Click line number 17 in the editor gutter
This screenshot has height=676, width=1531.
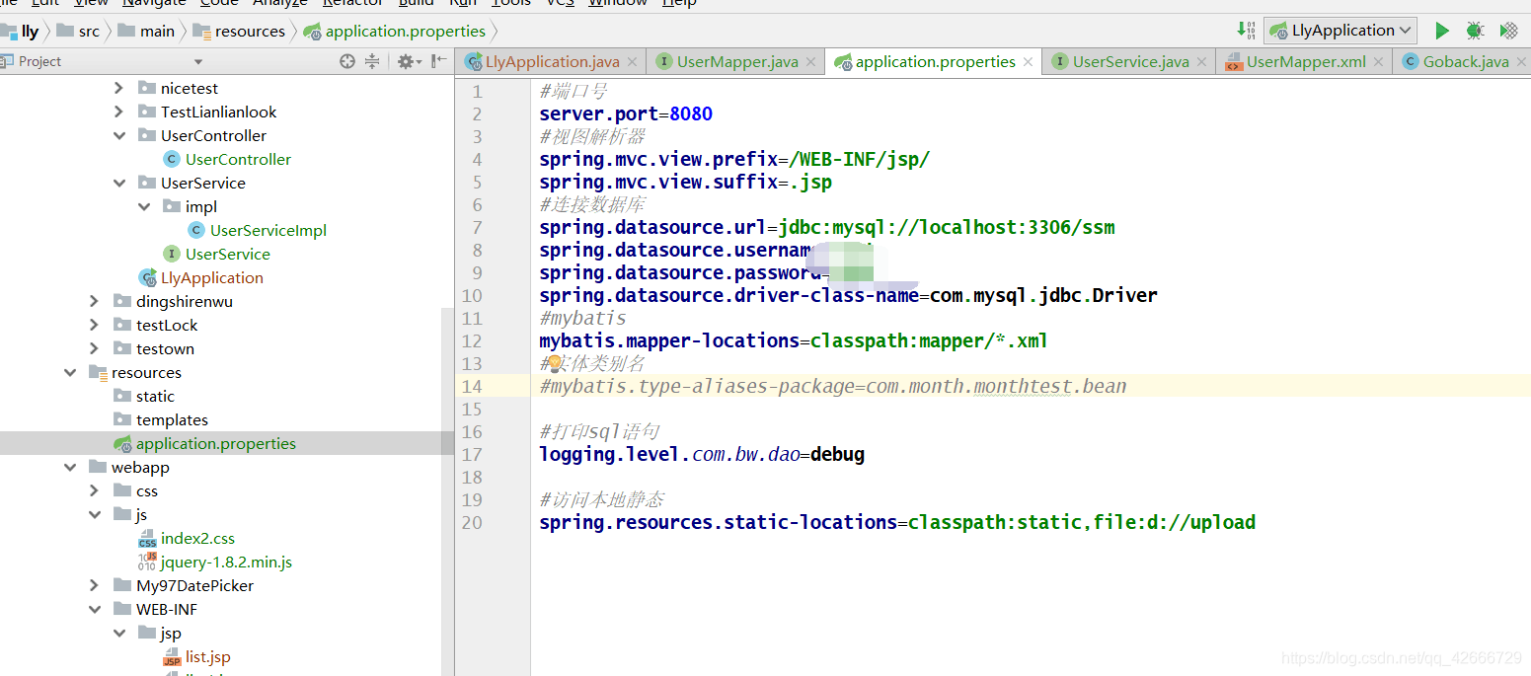tap(473, 454)
